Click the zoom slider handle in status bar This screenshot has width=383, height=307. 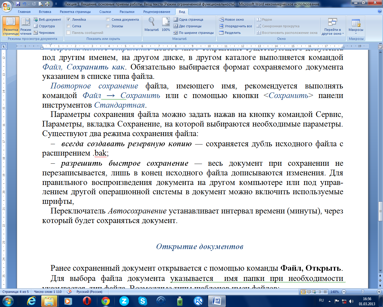coord(363,292)
